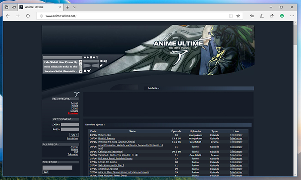
Task: Click the playlist scroll up arrow
Action: pyautogui.click(x=81, y=61)
